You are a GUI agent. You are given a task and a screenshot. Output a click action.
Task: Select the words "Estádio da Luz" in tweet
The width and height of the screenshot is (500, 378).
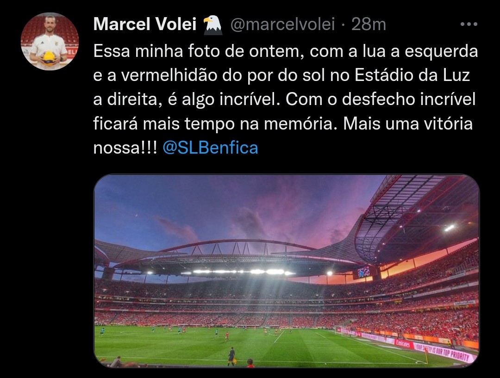pos(412,75)
